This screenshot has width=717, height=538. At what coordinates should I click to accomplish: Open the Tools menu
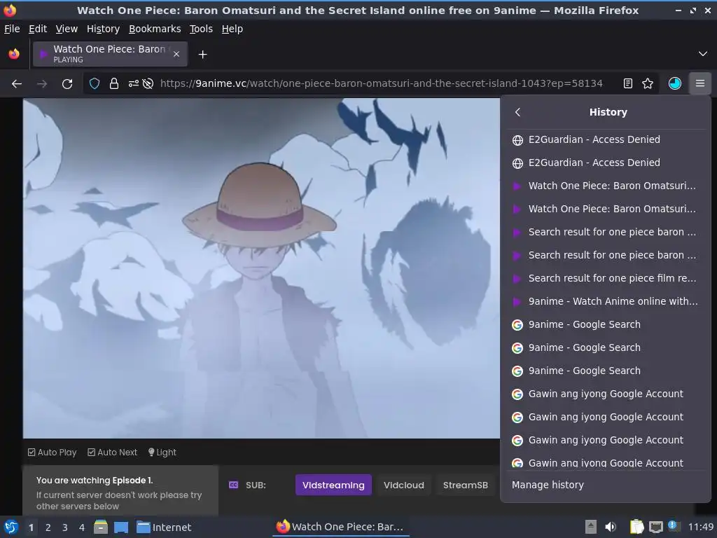[201, 29]
